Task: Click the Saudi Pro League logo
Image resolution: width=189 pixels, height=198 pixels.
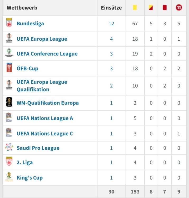Action: coord(9,148)
